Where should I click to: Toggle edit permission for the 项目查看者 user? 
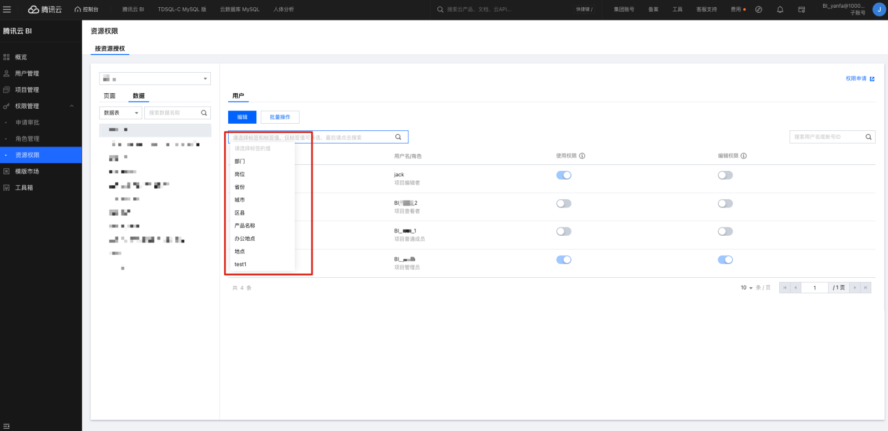tap(725, 204)
